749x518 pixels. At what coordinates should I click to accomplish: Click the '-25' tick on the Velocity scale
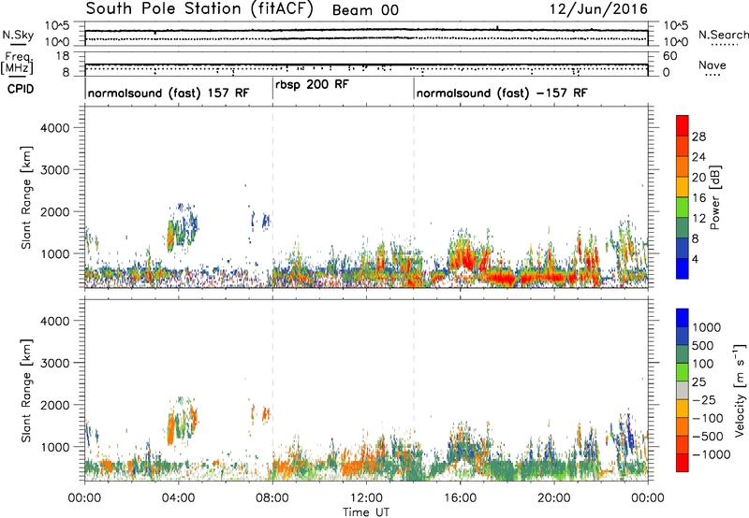pos(704,400)
